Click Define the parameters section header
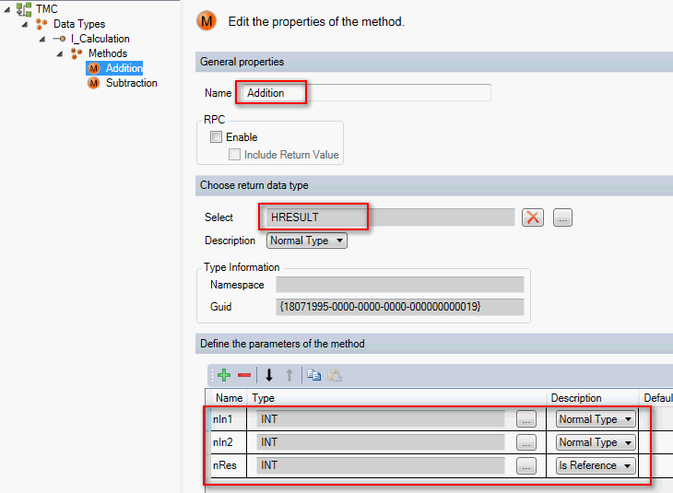 [434, 344]
